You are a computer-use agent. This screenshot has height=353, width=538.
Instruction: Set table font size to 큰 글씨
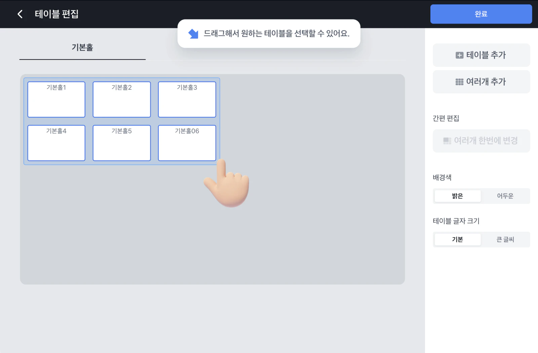(505, 239)
